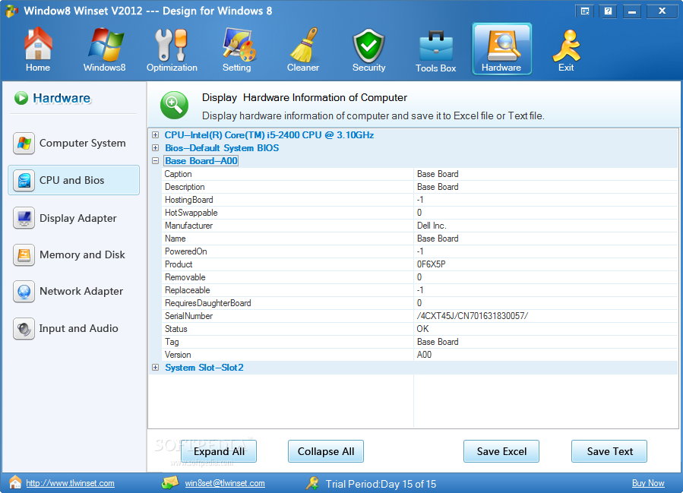Screen dimensions: 683x493
Task: Select the Display Adapter menu entry
Action: [x=74, y=218]
